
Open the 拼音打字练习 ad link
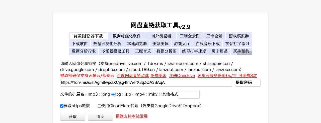pos(237,44)
